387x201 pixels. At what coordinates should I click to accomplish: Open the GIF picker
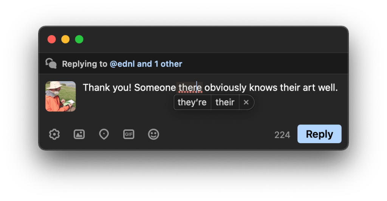[x=128, y=134]
